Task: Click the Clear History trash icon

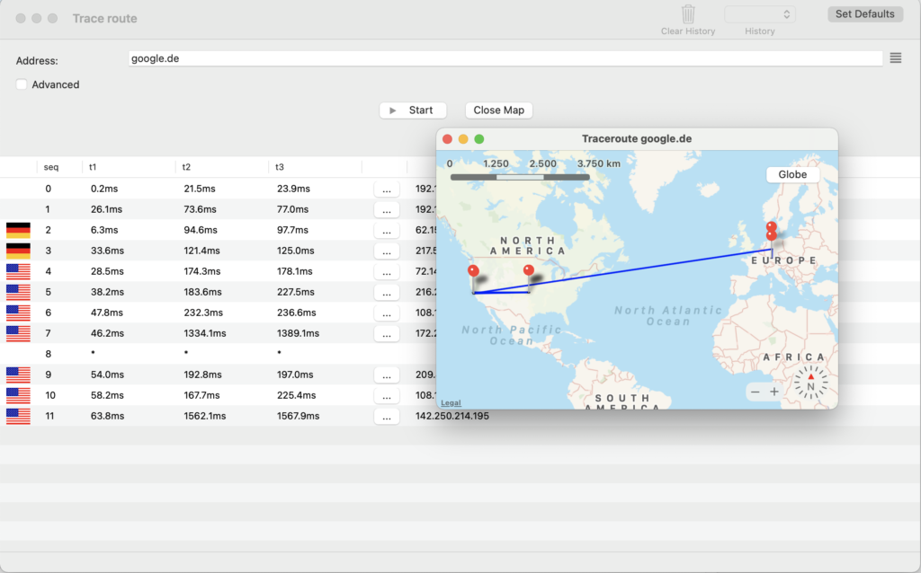Action: (x=688, y=13)
